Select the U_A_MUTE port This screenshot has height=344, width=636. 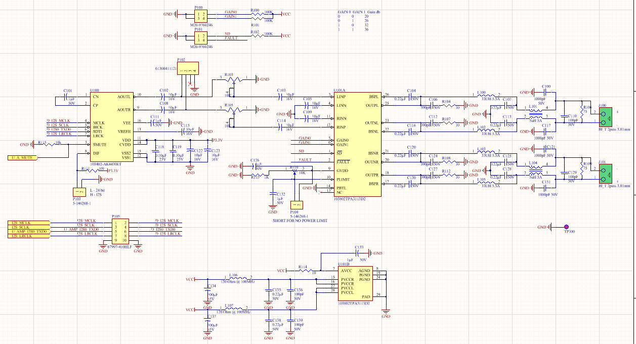pos(23,158)
